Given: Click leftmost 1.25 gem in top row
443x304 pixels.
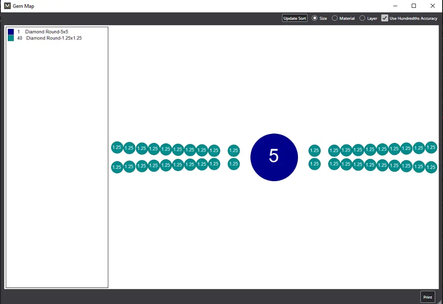Looking at the screenshot, I should click(117, 147).
